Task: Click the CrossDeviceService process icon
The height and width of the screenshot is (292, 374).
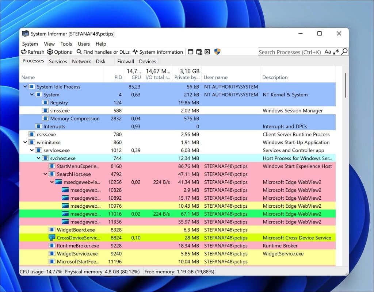Action: (52, 238)
